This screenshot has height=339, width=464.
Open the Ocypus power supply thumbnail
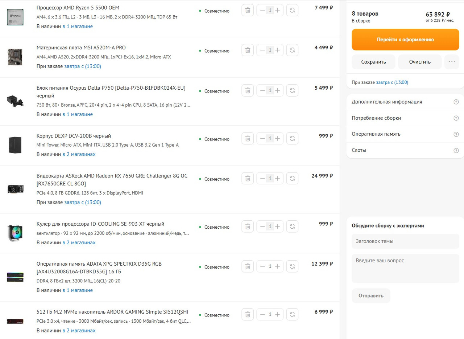[x=15, y=101]
